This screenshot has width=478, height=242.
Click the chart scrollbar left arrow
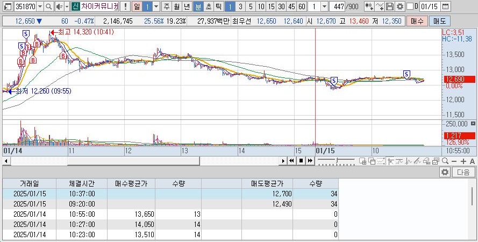5,161
